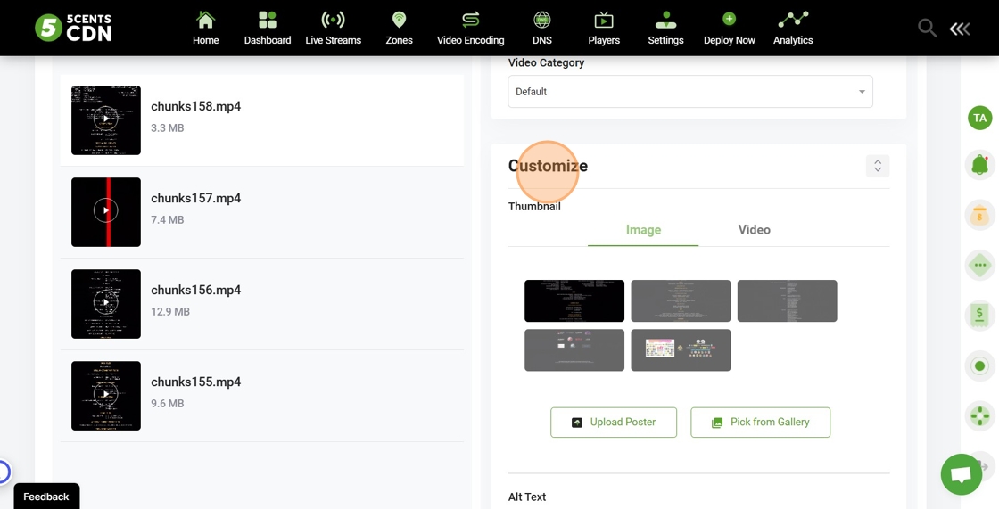Click the Pick from Gallery button
This screenshot has width=999, height=509.
coord(760,423)
